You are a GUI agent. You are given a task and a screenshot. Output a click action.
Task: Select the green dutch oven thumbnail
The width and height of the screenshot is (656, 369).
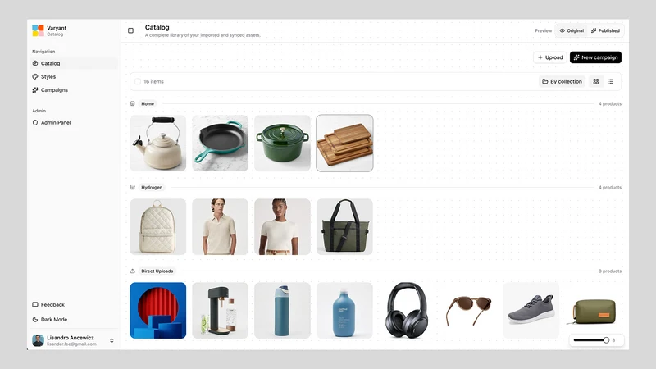pyautogui.click(x=282, y=143)
